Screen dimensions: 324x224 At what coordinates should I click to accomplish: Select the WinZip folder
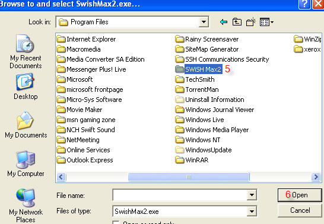(307, 39)
